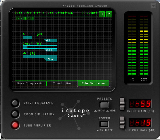
Task: Switch to the Bass Compression tab
Action: [31, 83]
